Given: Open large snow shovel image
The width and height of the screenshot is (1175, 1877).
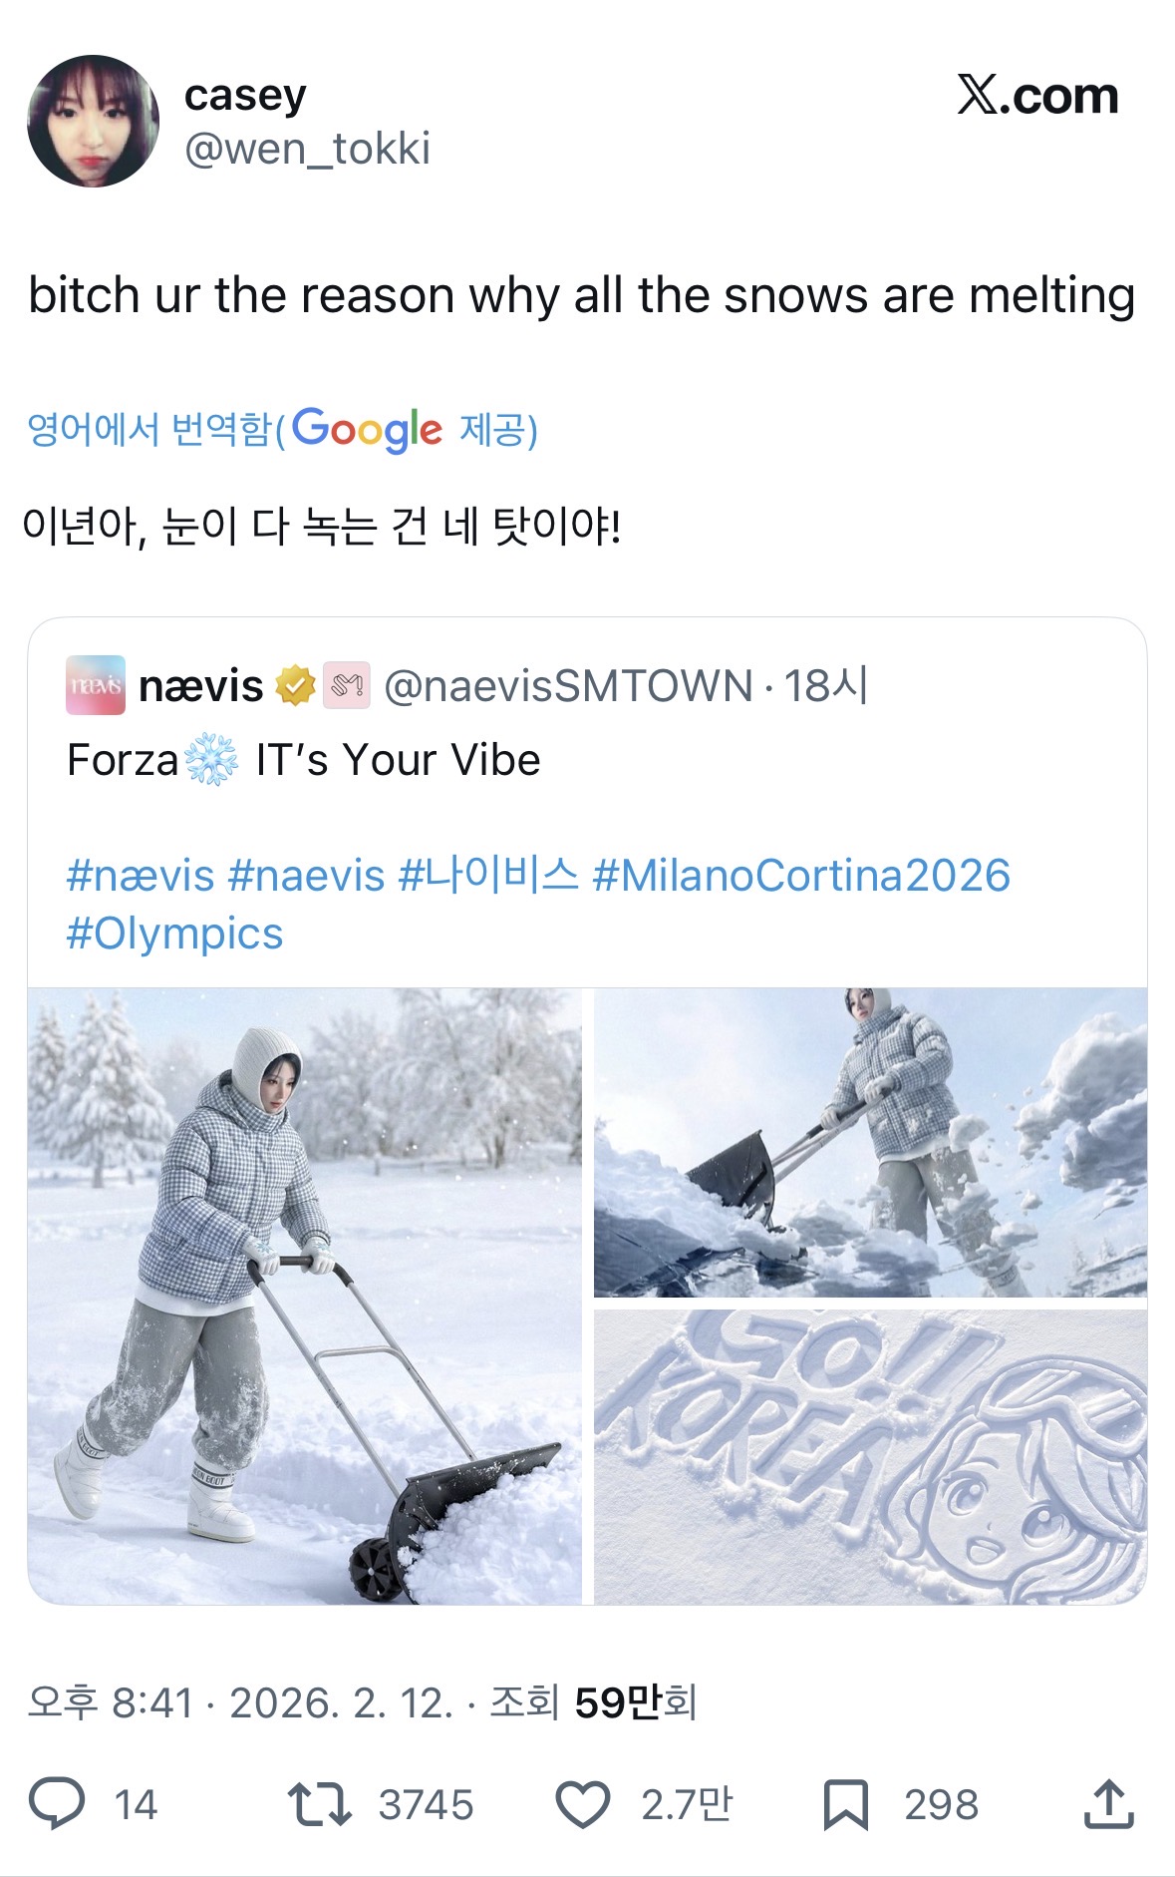Looking at the screenshot, I should (305, 1296).
